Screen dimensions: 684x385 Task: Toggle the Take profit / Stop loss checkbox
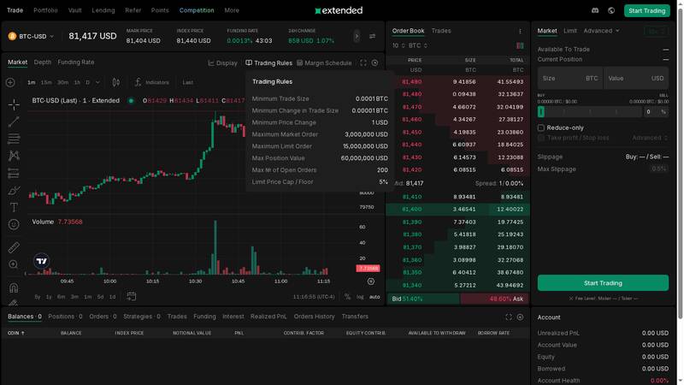click(x=541, y=138)
